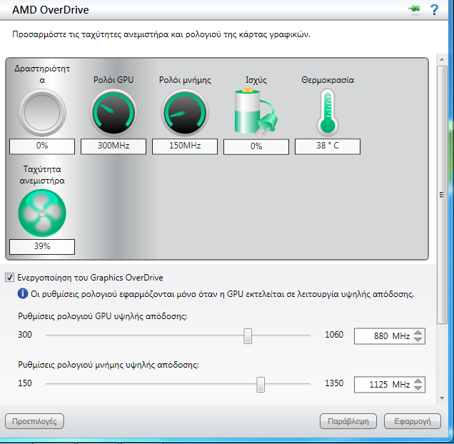The height and width of the screenshot is (444, 454).
Task: Decrease memory clock with down arrow
Action: click(418, 388)
